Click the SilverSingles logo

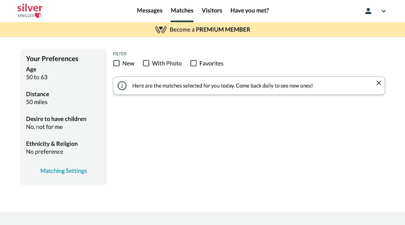click(x=30, y=11)
